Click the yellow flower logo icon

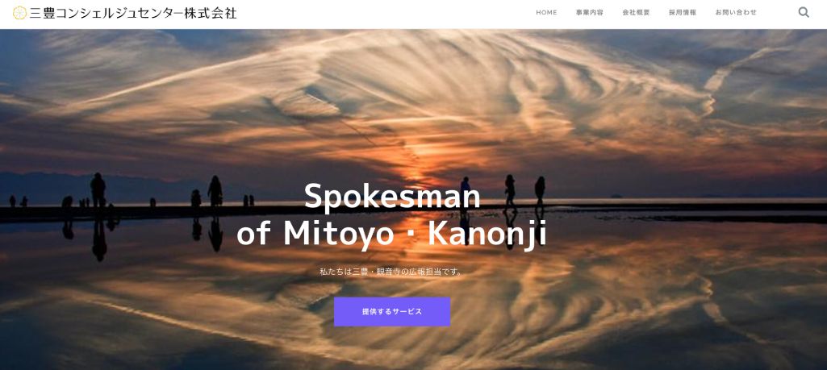[19, 13]
